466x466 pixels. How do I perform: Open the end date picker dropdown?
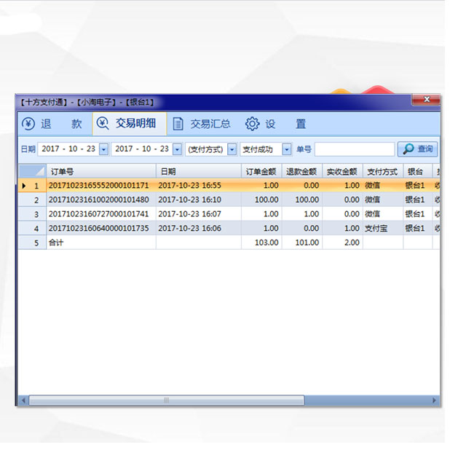(177, 149)
